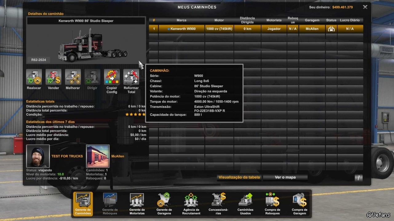The width and height of the screenshot is (394, 221).
Task: Click the info 'i' icon below table
Action: tap(358, 178)
